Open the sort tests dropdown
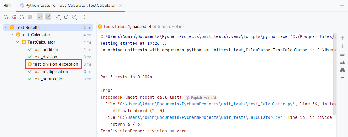The image size is (348, 137). pyautogui.click(x=59, y=17)
